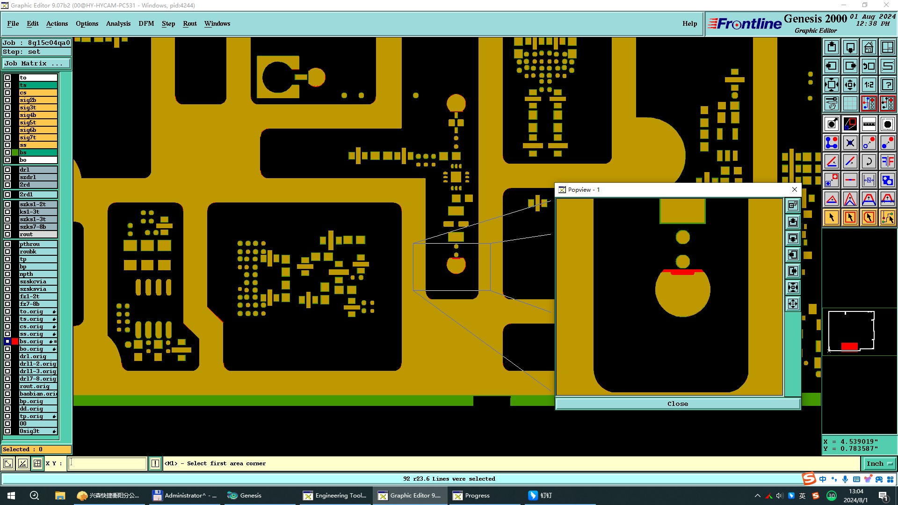The image size is (898, 505).
Task: Click Popview zoom in icon
Action: click(793, 287)
